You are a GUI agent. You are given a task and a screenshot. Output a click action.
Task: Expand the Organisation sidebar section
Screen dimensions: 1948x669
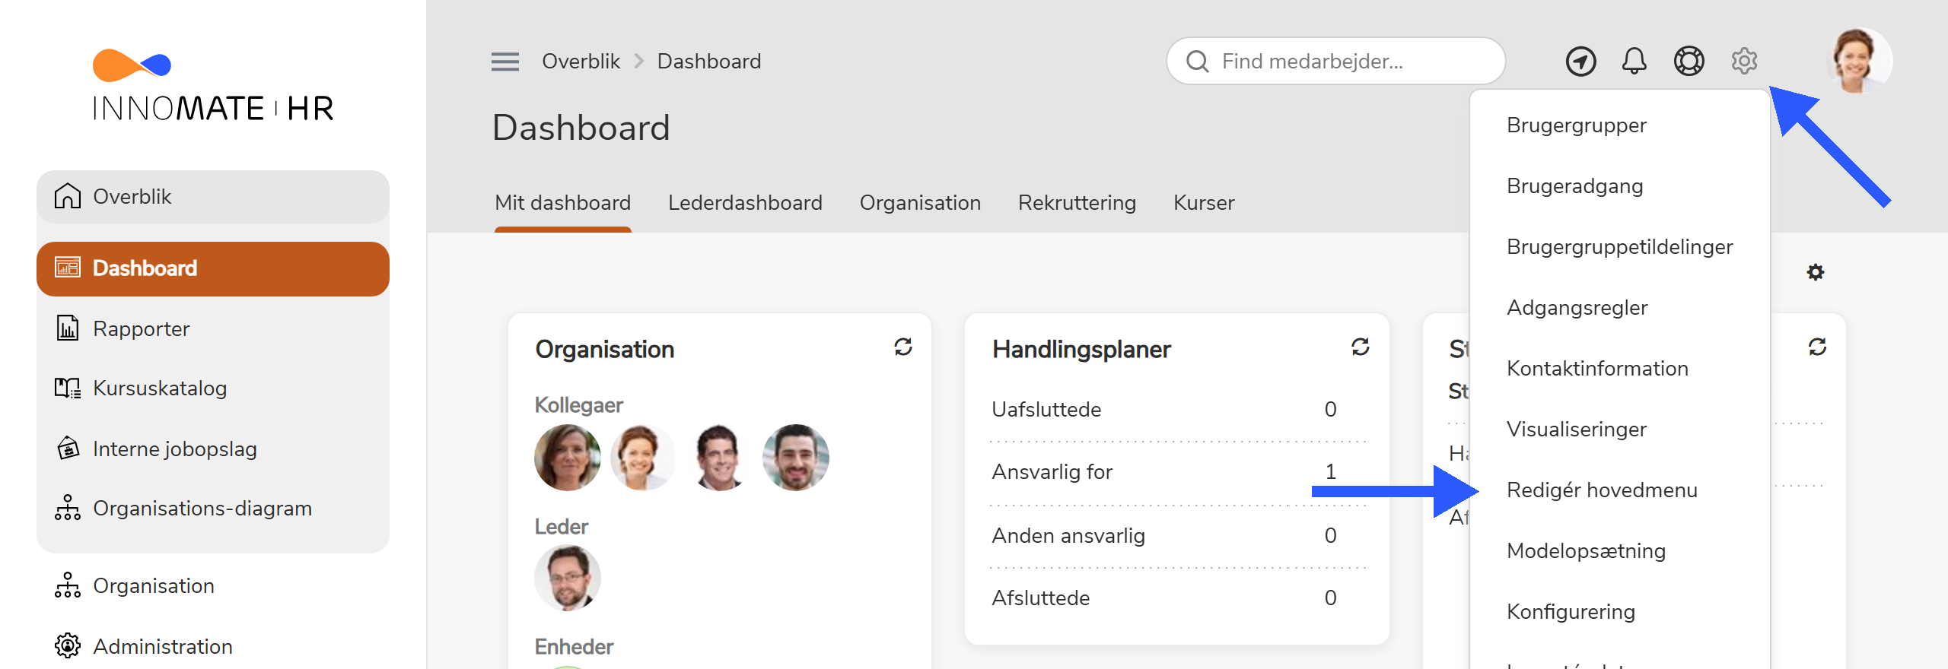point(213,585)
